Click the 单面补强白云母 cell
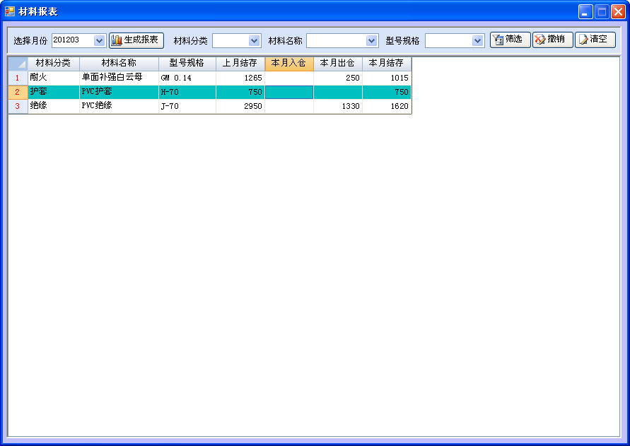Viewport: 630px width, 446px height. click(x=119, y=78)
